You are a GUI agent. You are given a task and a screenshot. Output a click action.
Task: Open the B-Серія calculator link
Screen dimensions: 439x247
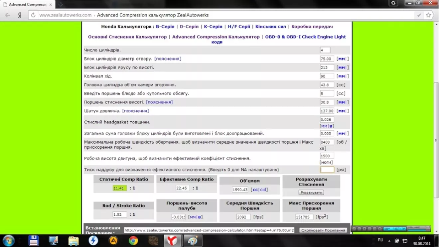point(165,27)
